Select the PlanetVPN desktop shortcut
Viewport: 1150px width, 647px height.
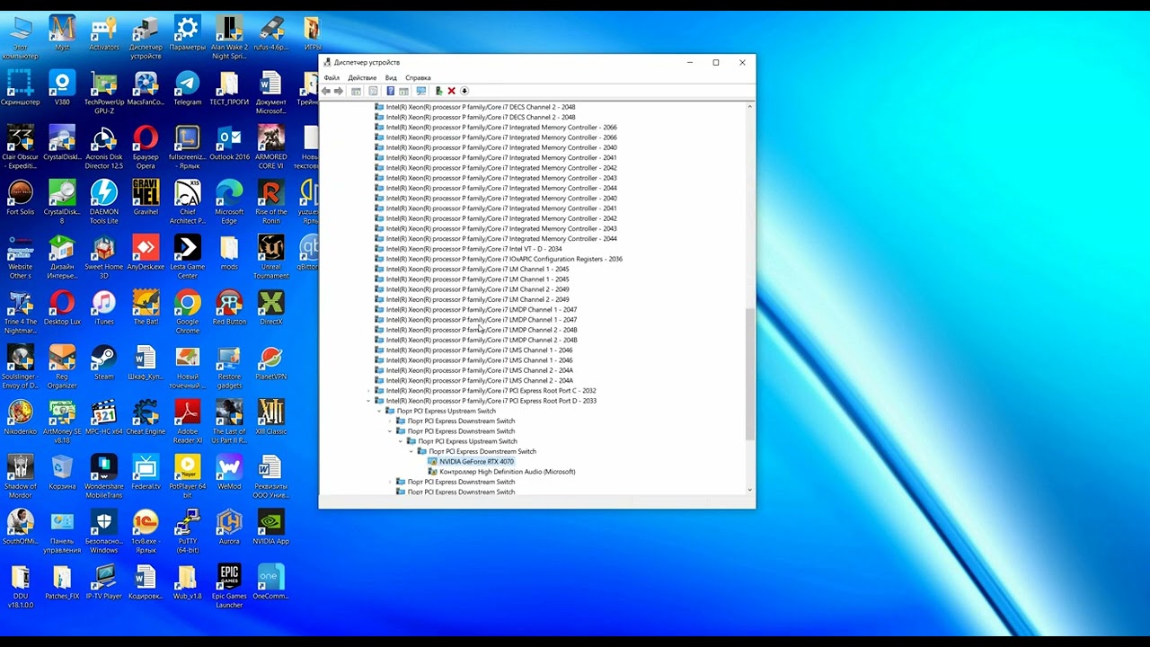[x=270, y=362]
